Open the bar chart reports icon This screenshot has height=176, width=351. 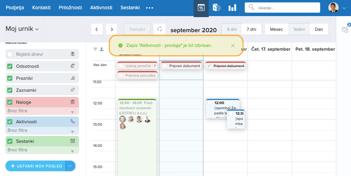pyautogui.click(x=232, y=8)
